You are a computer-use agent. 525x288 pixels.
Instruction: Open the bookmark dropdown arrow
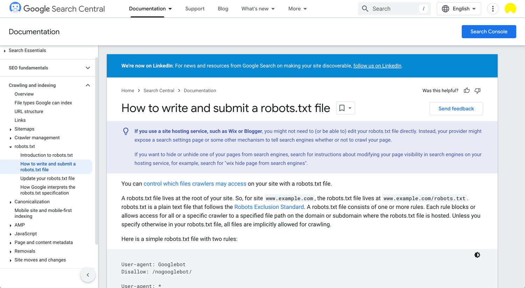pos(350,108)
